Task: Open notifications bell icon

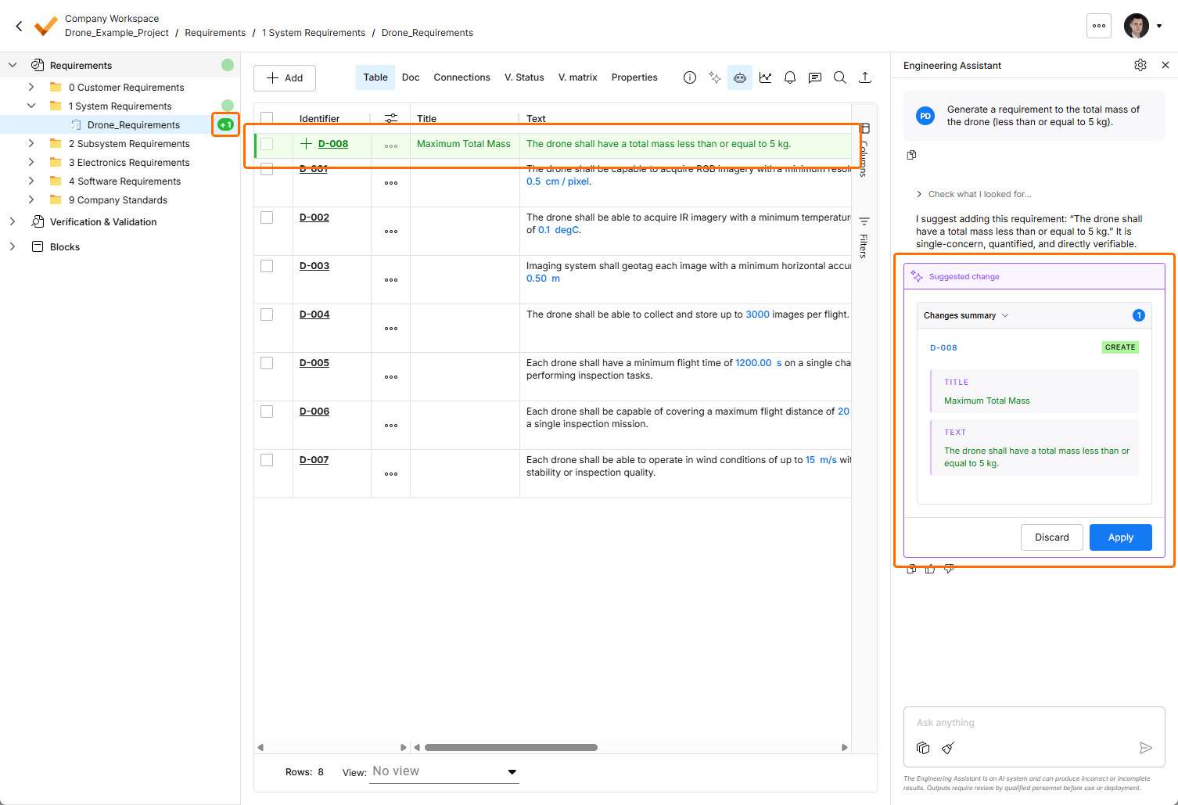Action: point(790,77)
